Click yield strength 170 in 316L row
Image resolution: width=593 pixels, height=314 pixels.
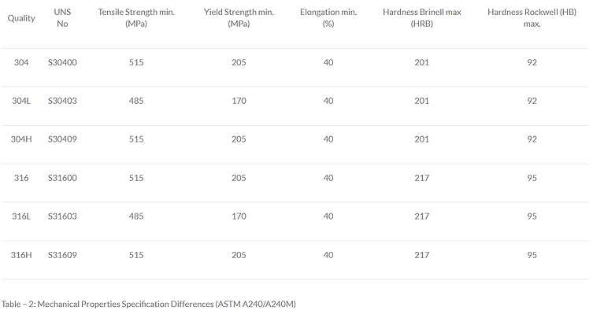pos(239,216)
